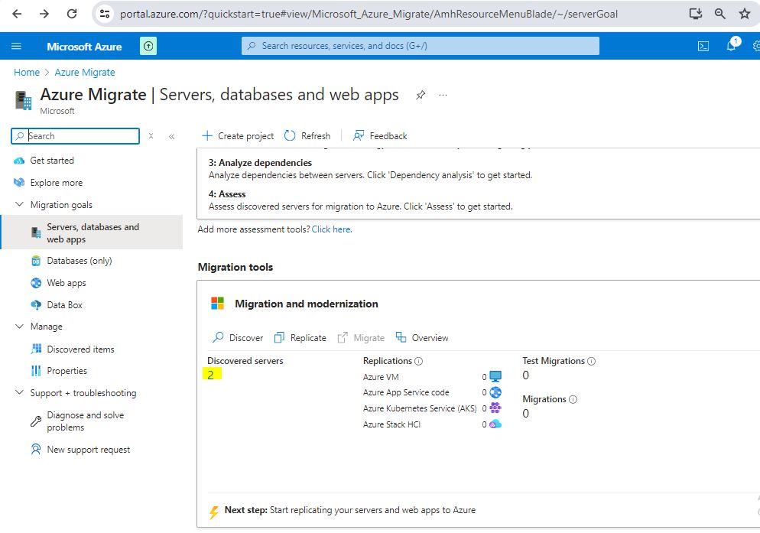Viewport: 760px width, 533px height.
Task: Collapse Support + troubleshooting section
Action: (x=19, y=393)
